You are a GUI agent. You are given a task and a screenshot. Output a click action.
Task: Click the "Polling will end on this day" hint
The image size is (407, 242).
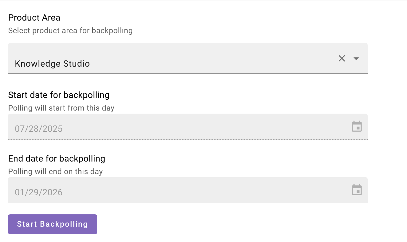point(55,172)
